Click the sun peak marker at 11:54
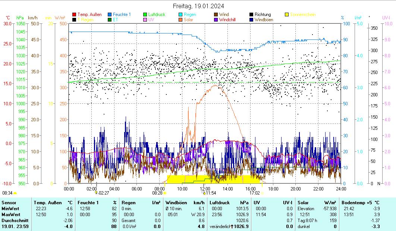Screen dimensions: 396x231 204,193
